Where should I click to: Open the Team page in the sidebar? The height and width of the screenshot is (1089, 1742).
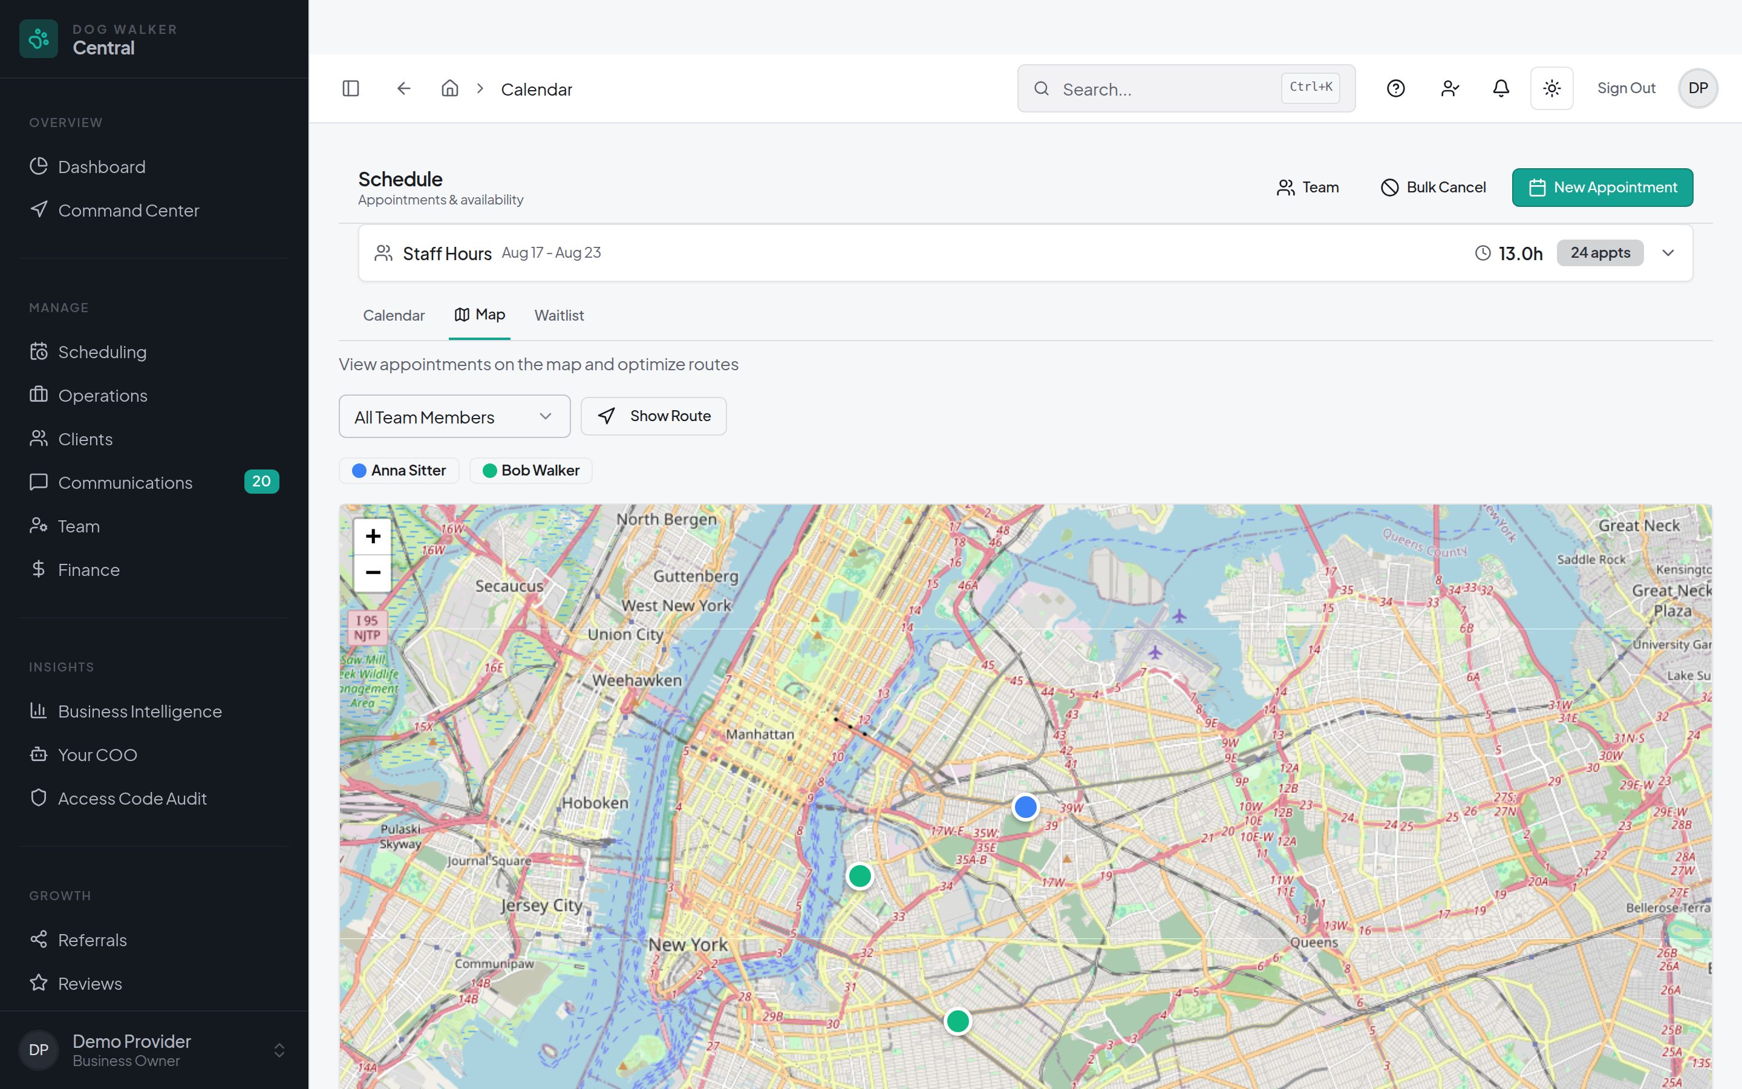154,526
